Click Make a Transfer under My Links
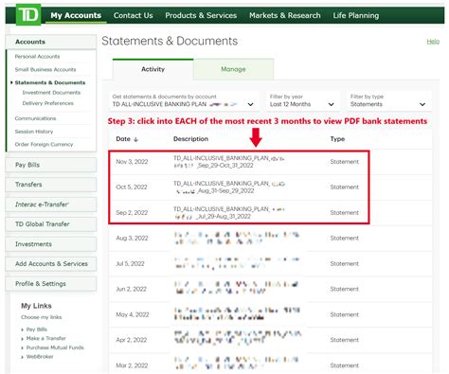This screenshot has width=449, height=374. click(46, 338)
